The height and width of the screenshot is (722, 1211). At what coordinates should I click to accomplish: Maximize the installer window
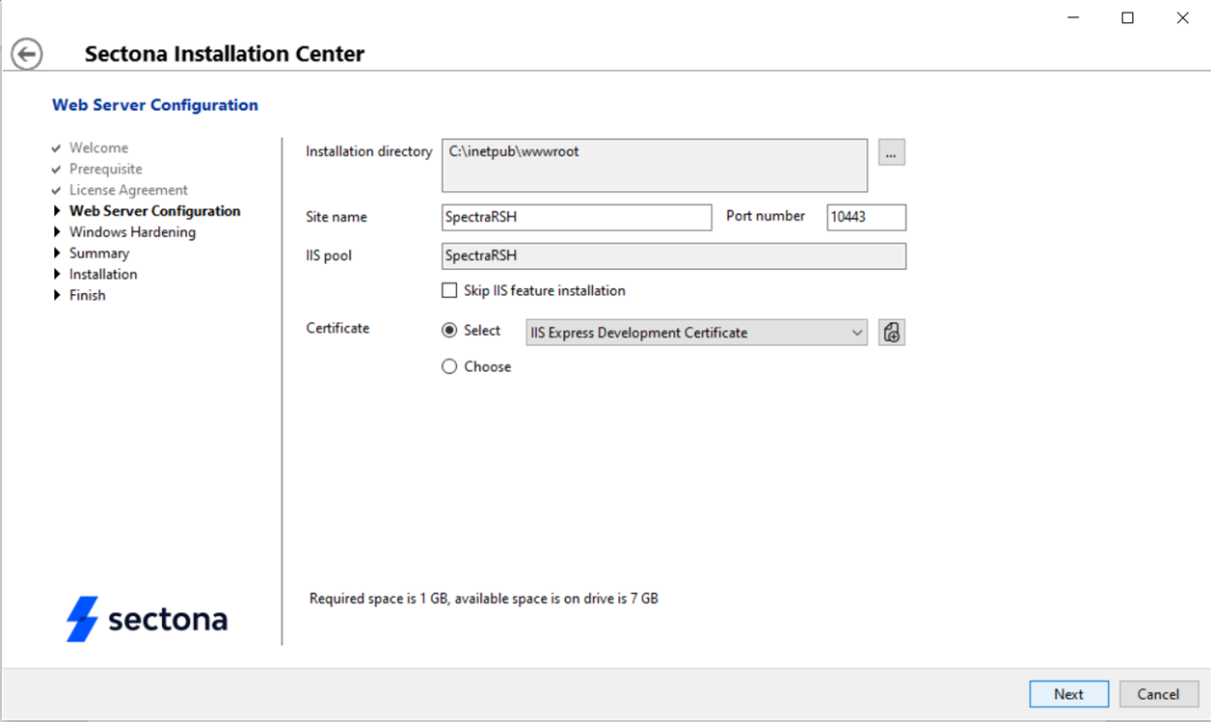pos(1127,18)
